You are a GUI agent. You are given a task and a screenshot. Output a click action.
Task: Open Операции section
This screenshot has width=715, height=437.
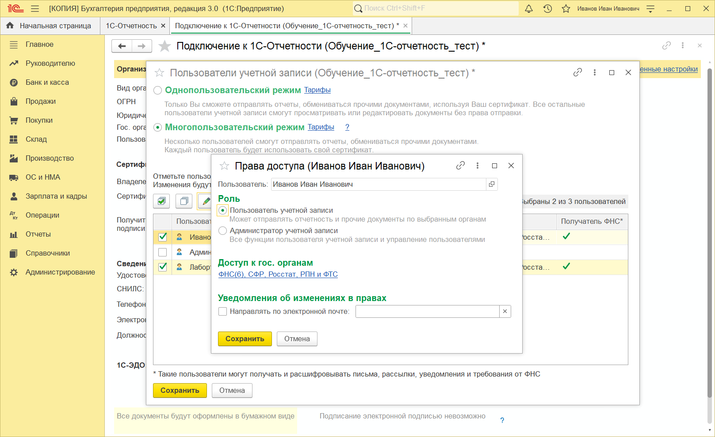click(42, 215)
